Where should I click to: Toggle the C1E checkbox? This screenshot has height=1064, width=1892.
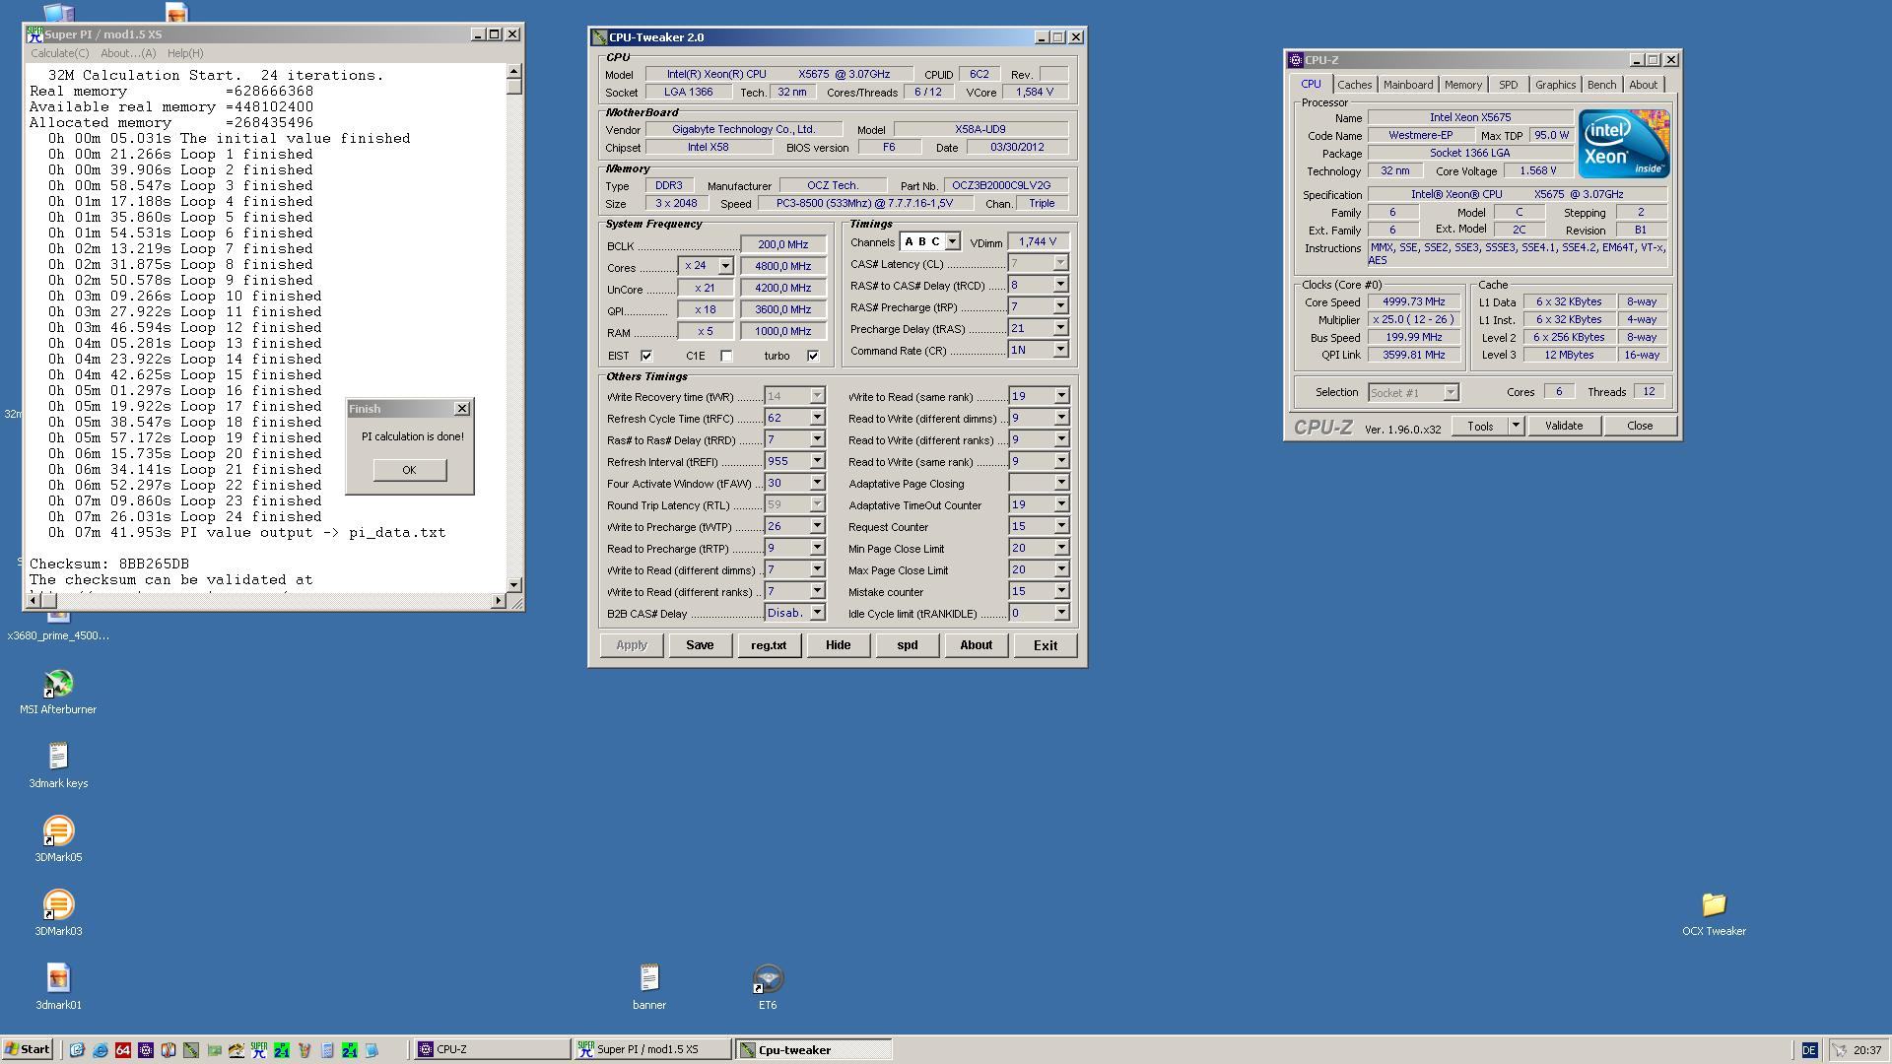click(x=726, y=356)
